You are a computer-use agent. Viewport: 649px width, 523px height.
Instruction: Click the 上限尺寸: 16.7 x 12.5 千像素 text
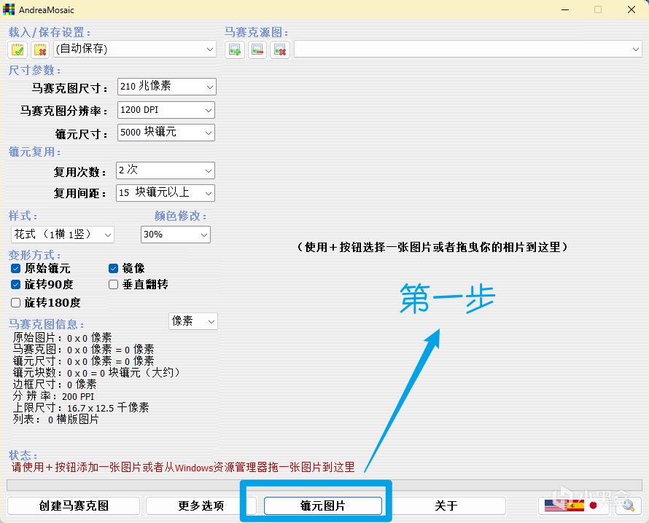click(x=81, y=408)
